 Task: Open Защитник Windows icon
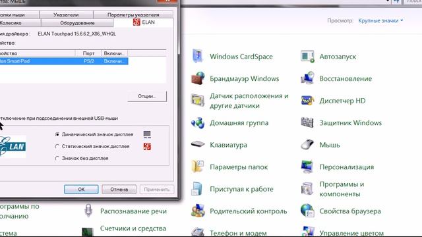click(307, 123)
